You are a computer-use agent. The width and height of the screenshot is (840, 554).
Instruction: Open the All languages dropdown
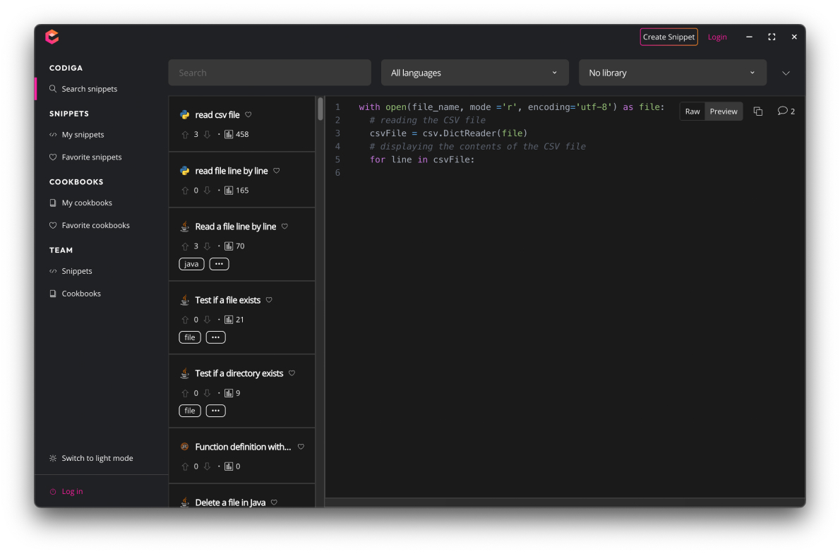474,73
